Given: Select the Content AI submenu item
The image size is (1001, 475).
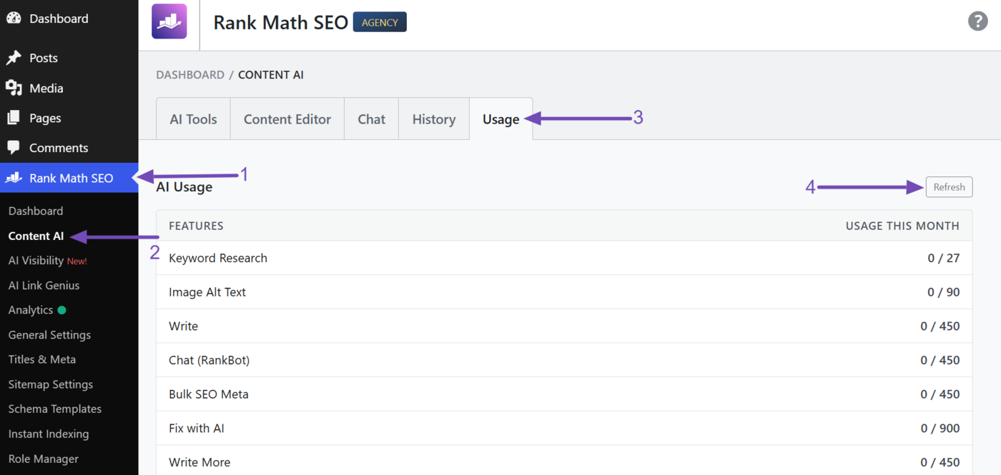Looking at the screenshot, I should pos(36,236).
